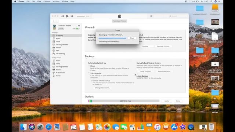Image resolution: width=235 pixels, height=132 pixels.
Task: Open the Edit menu
Action: click(x=33, y=1)
